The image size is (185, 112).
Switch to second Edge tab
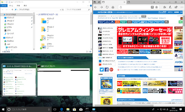(139, 2)
